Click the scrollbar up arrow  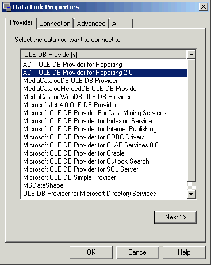[191, 54]
